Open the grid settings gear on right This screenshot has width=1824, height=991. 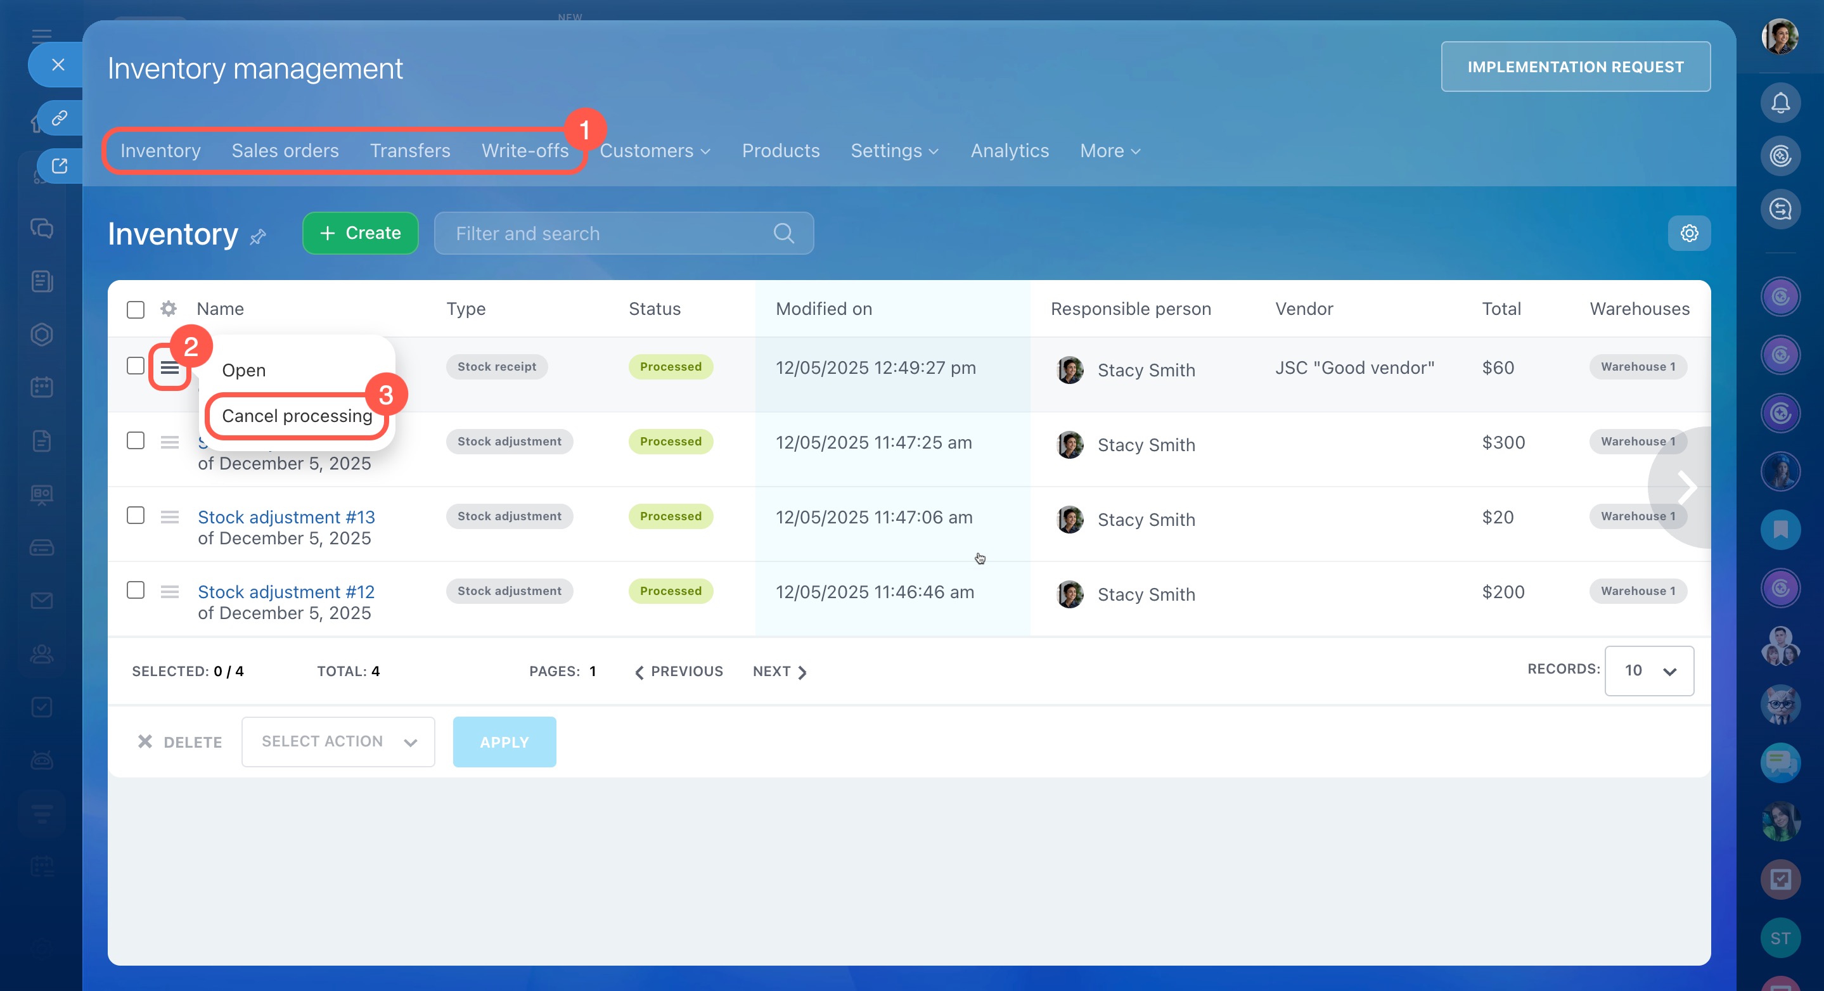click(x=1689, y=233)
